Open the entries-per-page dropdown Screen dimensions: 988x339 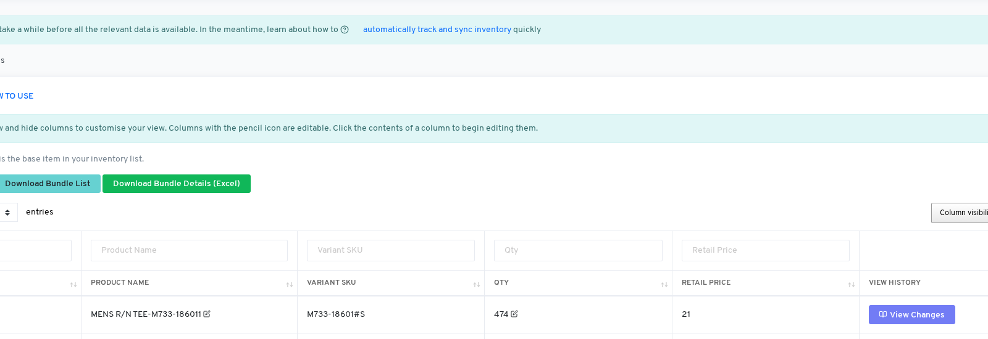tap(7, 212)
